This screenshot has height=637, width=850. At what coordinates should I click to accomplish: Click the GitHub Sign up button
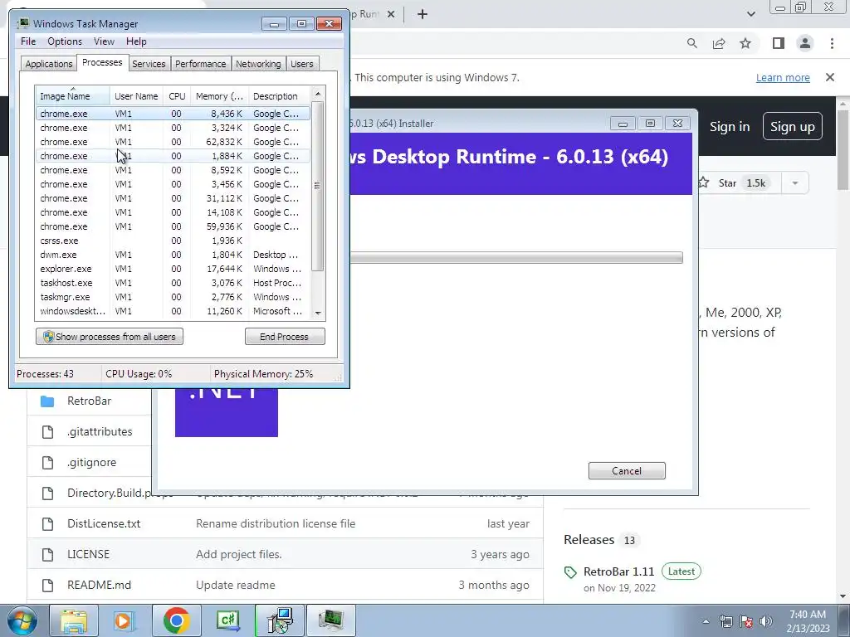[x=792, y=127]
